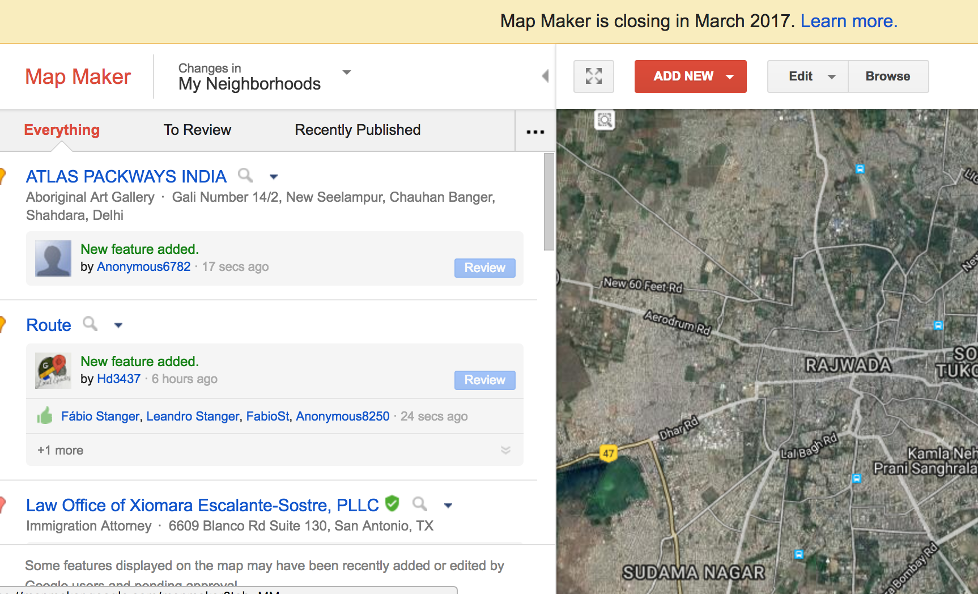Click the activity list vertical scrollbar
The width and height of the screenshot is (978, 594).
549,202
